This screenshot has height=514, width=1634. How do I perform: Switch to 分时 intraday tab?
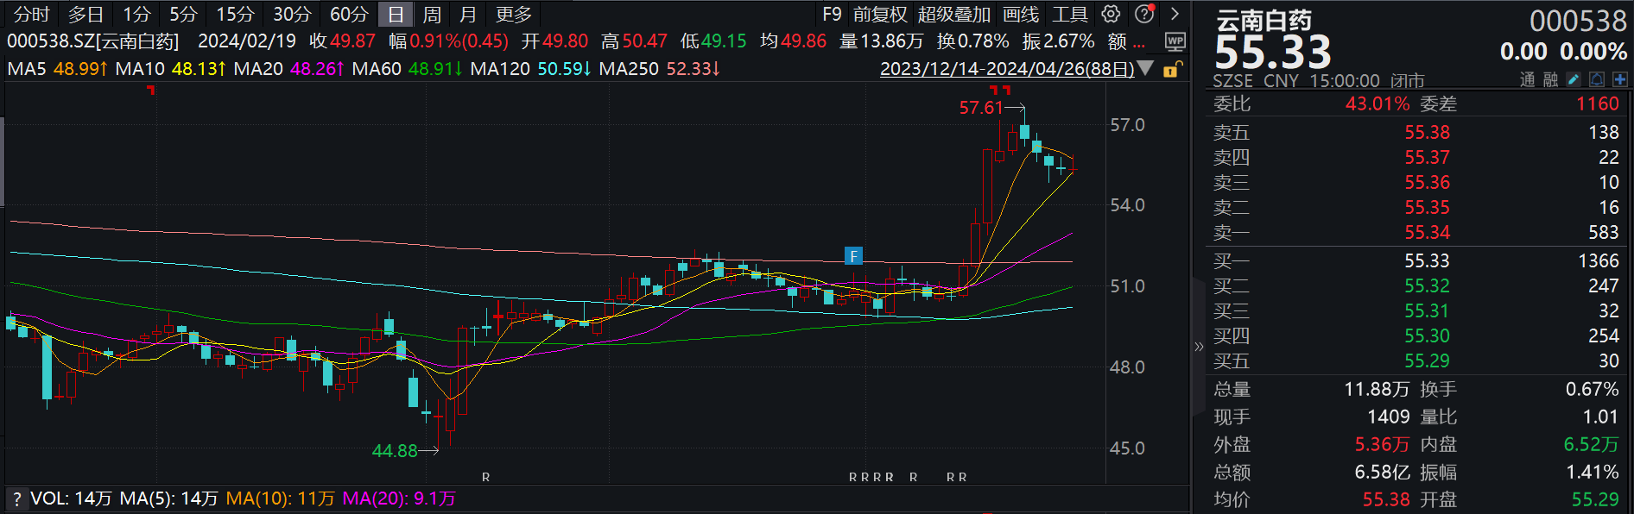(x=32, y=15)
